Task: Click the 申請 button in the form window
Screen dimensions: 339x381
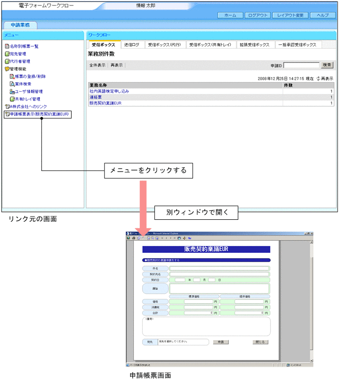Action: [221, 342]
